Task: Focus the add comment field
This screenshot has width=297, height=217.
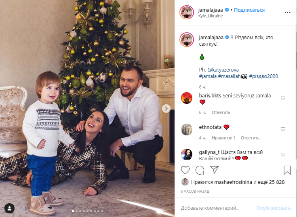Action: tap(210, 208)
